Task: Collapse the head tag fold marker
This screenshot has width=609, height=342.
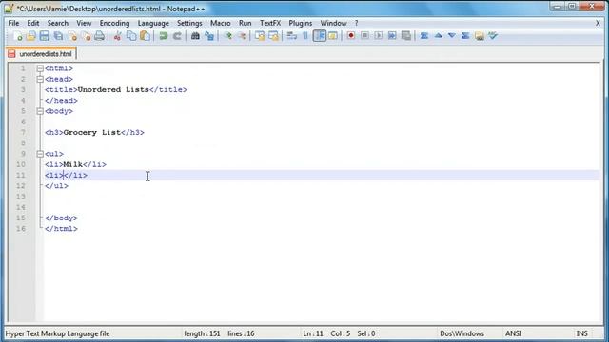Action: click(x=40, y=79)
